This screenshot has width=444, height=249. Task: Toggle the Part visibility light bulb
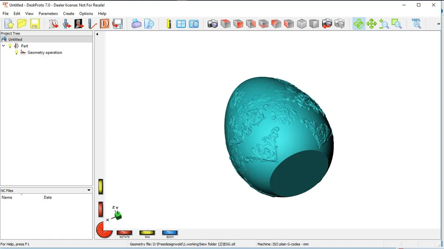point(10,46)
